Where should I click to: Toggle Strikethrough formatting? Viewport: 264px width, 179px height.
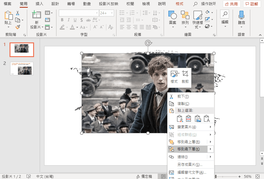[x=88, y=20]
